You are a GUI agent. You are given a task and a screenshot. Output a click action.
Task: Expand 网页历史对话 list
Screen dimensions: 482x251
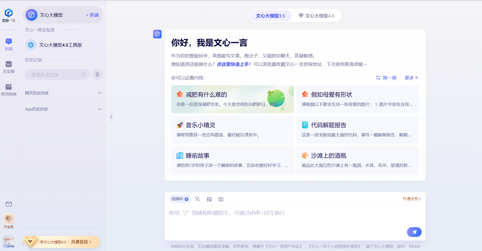(63, 93)
